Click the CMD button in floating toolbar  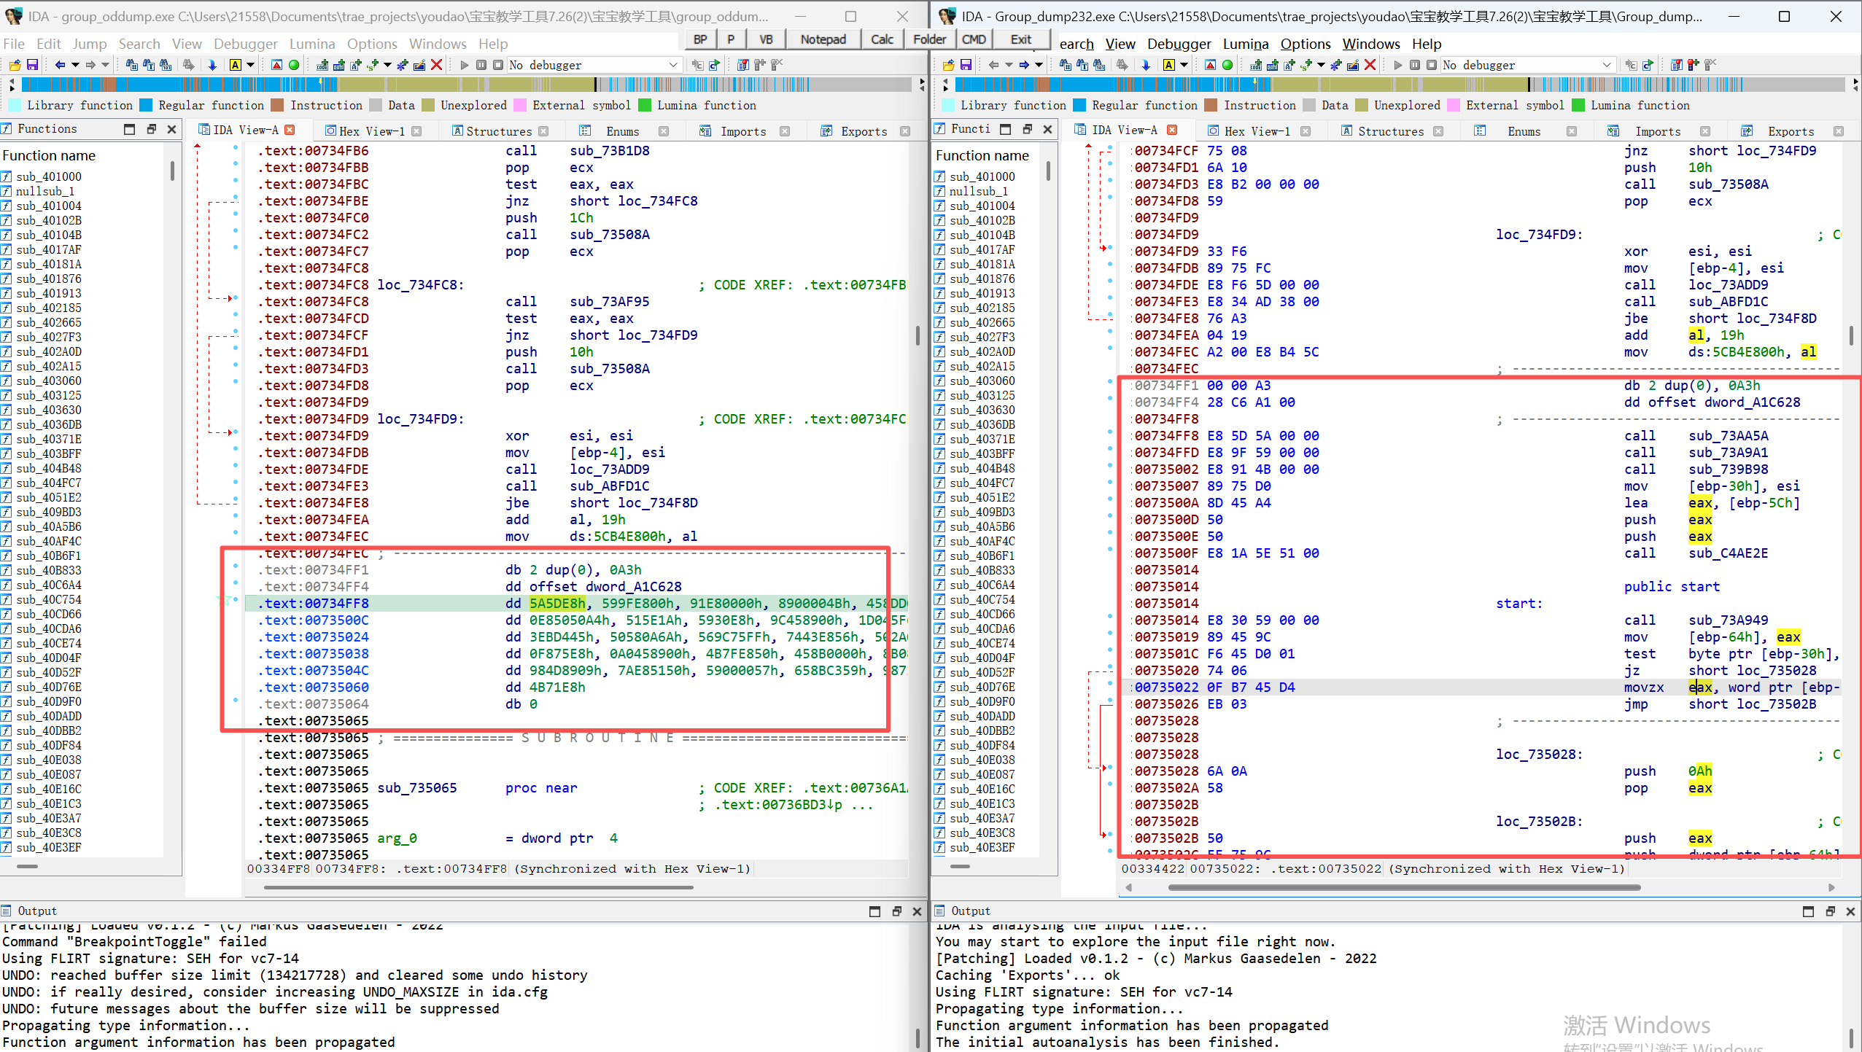(x=974, y=39)
